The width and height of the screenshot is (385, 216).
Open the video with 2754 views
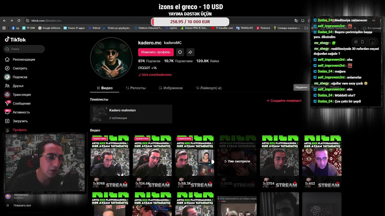(279, 161)
